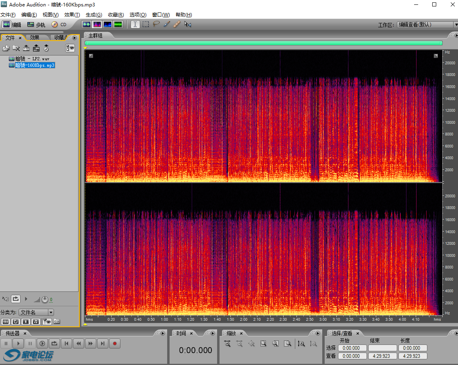Viewport: 458px width, 365px height.
Task: Toggle the show audio files filter button
Action: click(6, 321)
